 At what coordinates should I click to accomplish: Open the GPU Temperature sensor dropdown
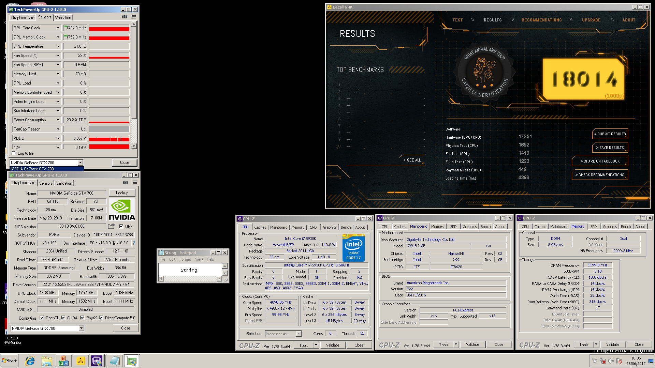coord(58,46)
